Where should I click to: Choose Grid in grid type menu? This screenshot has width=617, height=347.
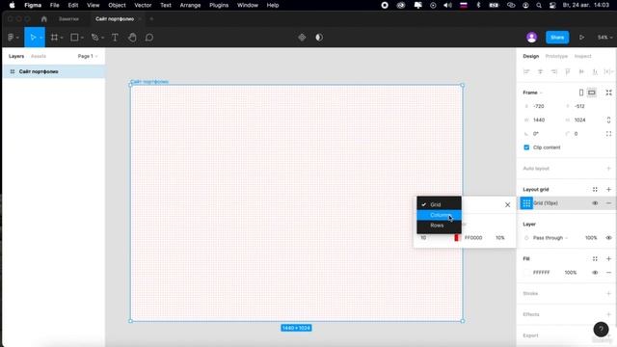click(x=440, y=204)
